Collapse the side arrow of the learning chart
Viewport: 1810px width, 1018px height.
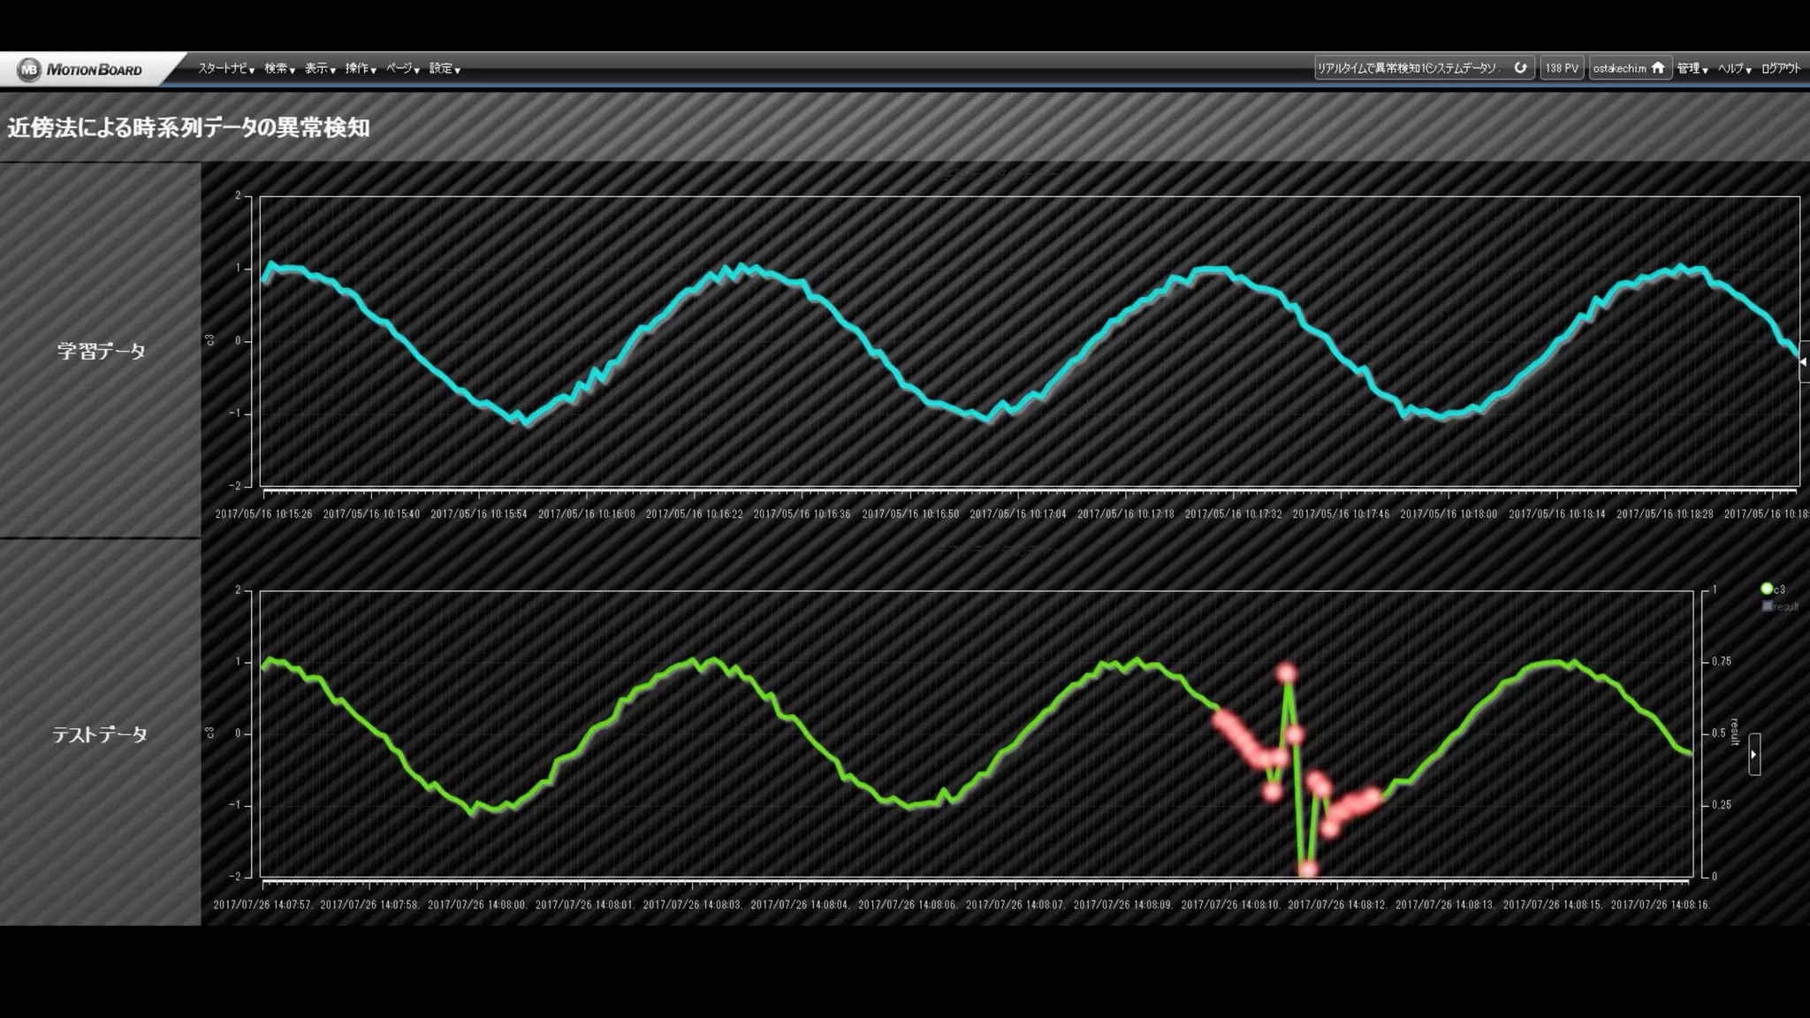pos(1803,361)
